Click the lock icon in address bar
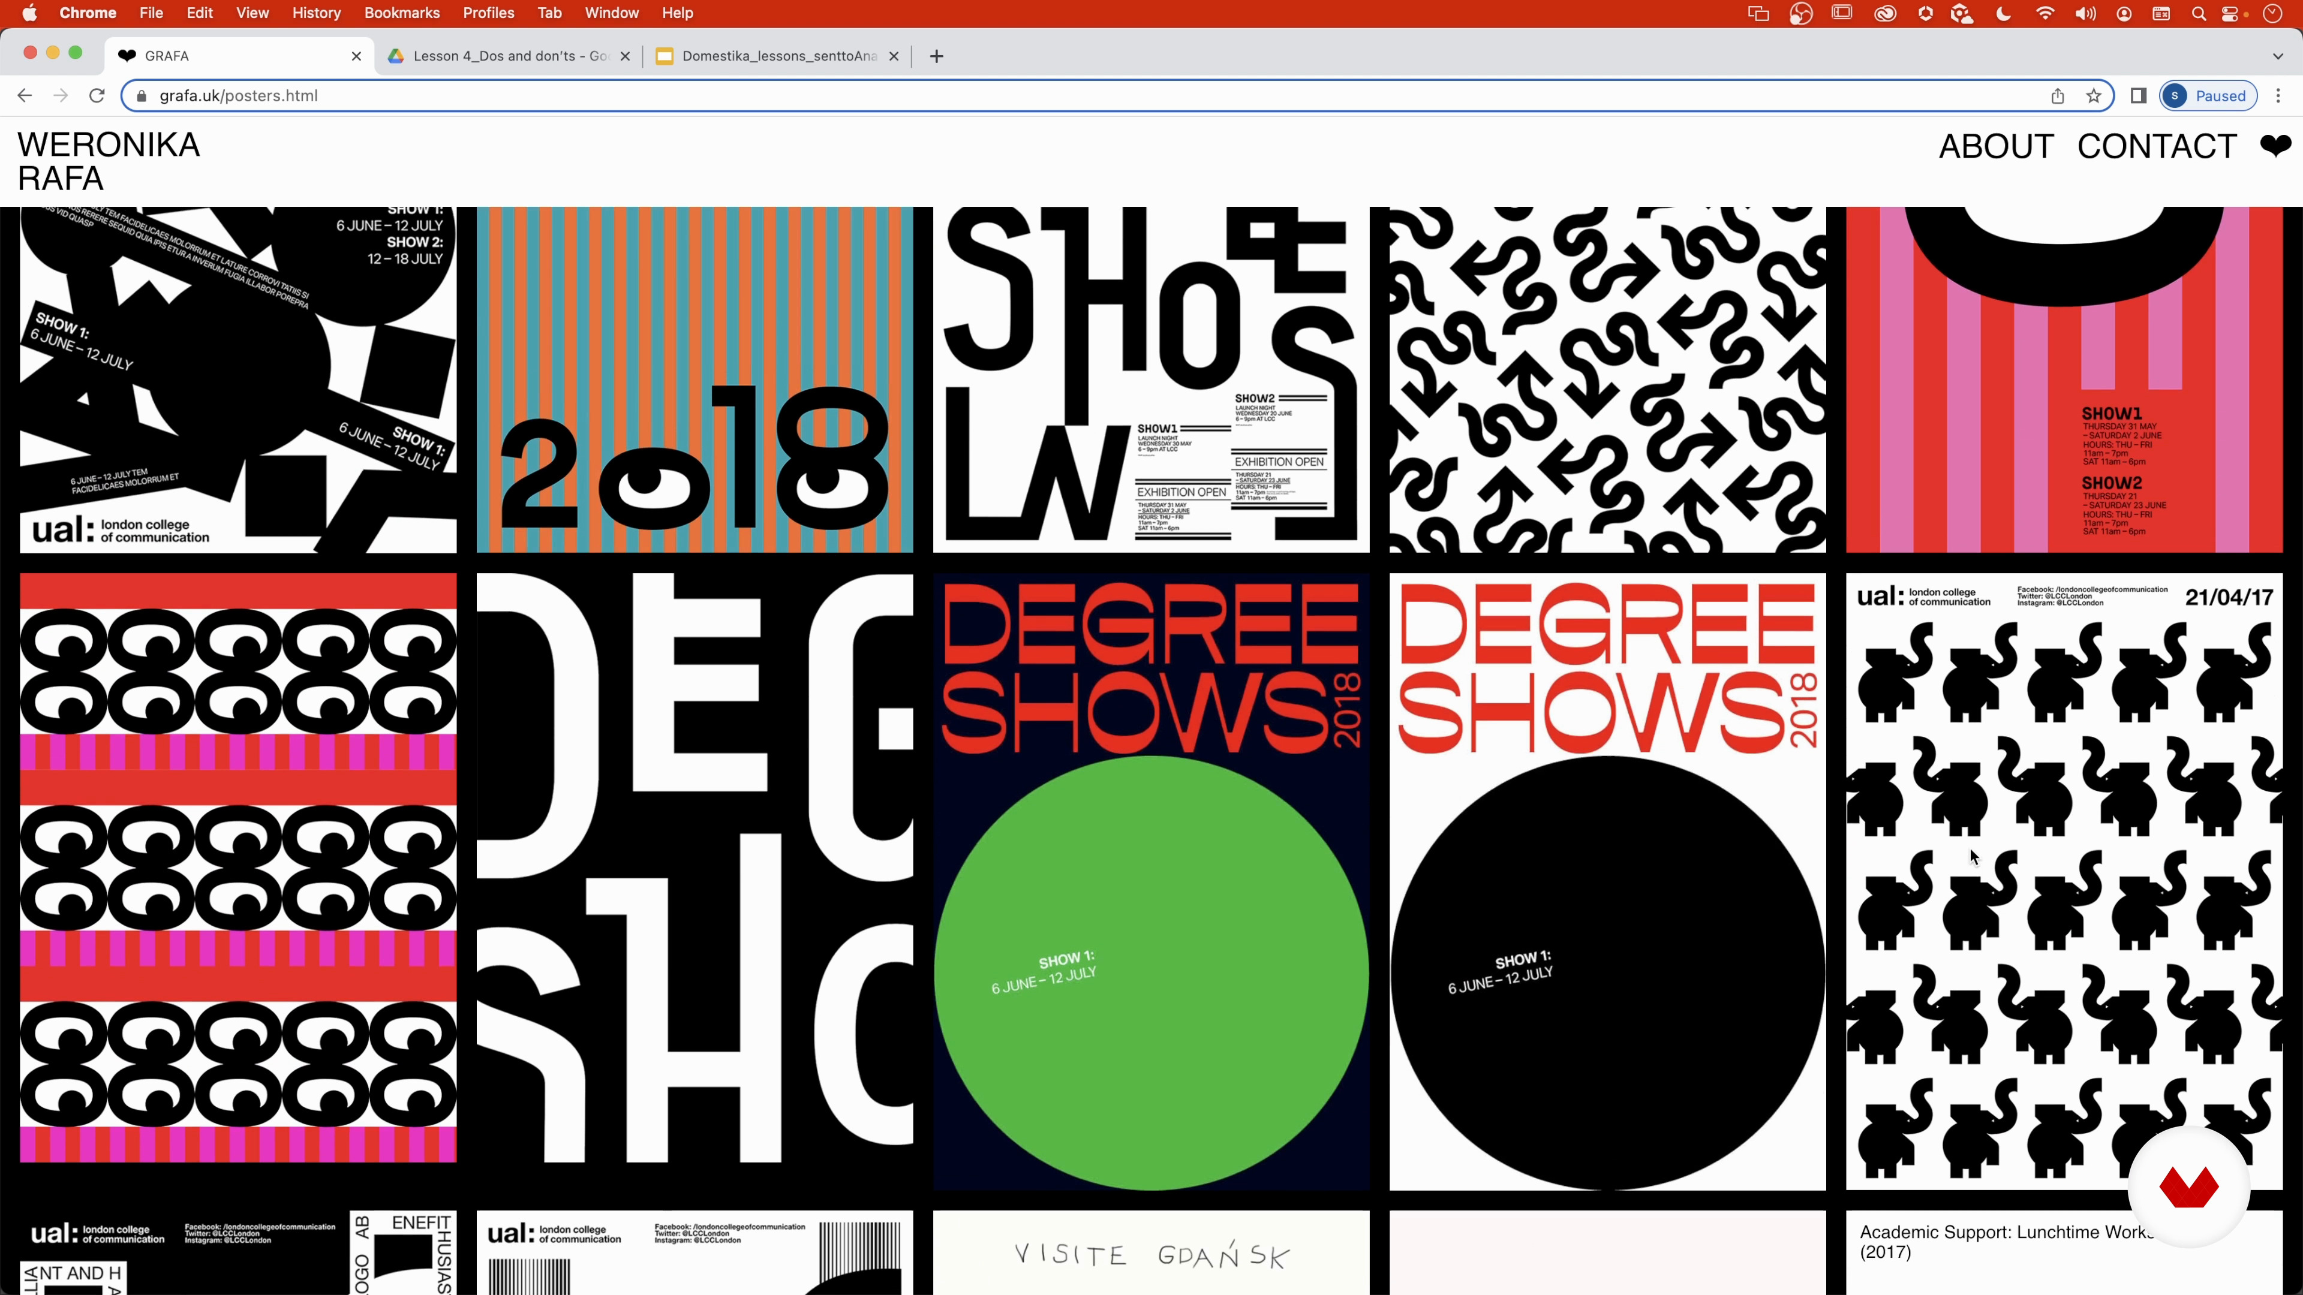The height and width of the screenshot is (1295, 2303). click(140, 96)
